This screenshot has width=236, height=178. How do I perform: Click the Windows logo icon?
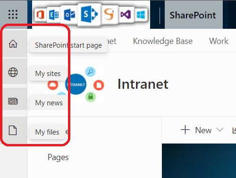coord(141,15)
